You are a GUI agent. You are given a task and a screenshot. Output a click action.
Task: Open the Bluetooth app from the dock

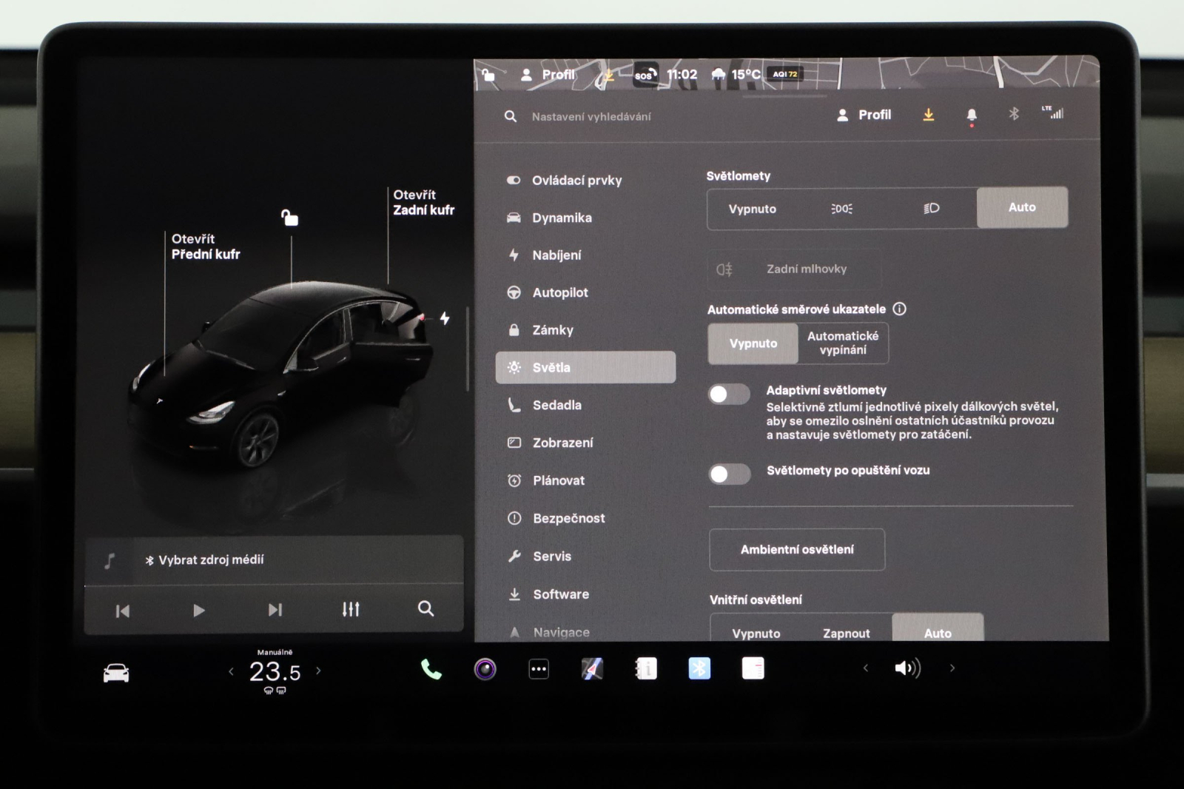(x=699, y=668)
